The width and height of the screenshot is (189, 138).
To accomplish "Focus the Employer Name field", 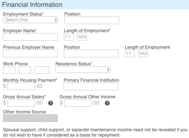I will pos(30,37).
